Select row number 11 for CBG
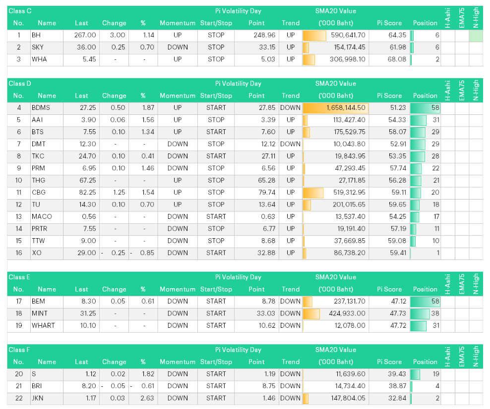This screenshot has width=490, height=409. point(19,193)
